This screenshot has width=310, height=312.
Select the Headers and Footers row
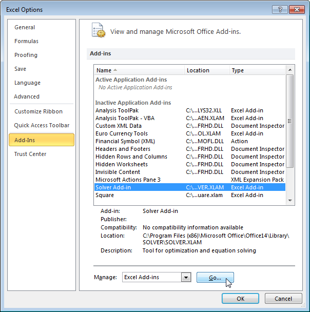point(190,149)
